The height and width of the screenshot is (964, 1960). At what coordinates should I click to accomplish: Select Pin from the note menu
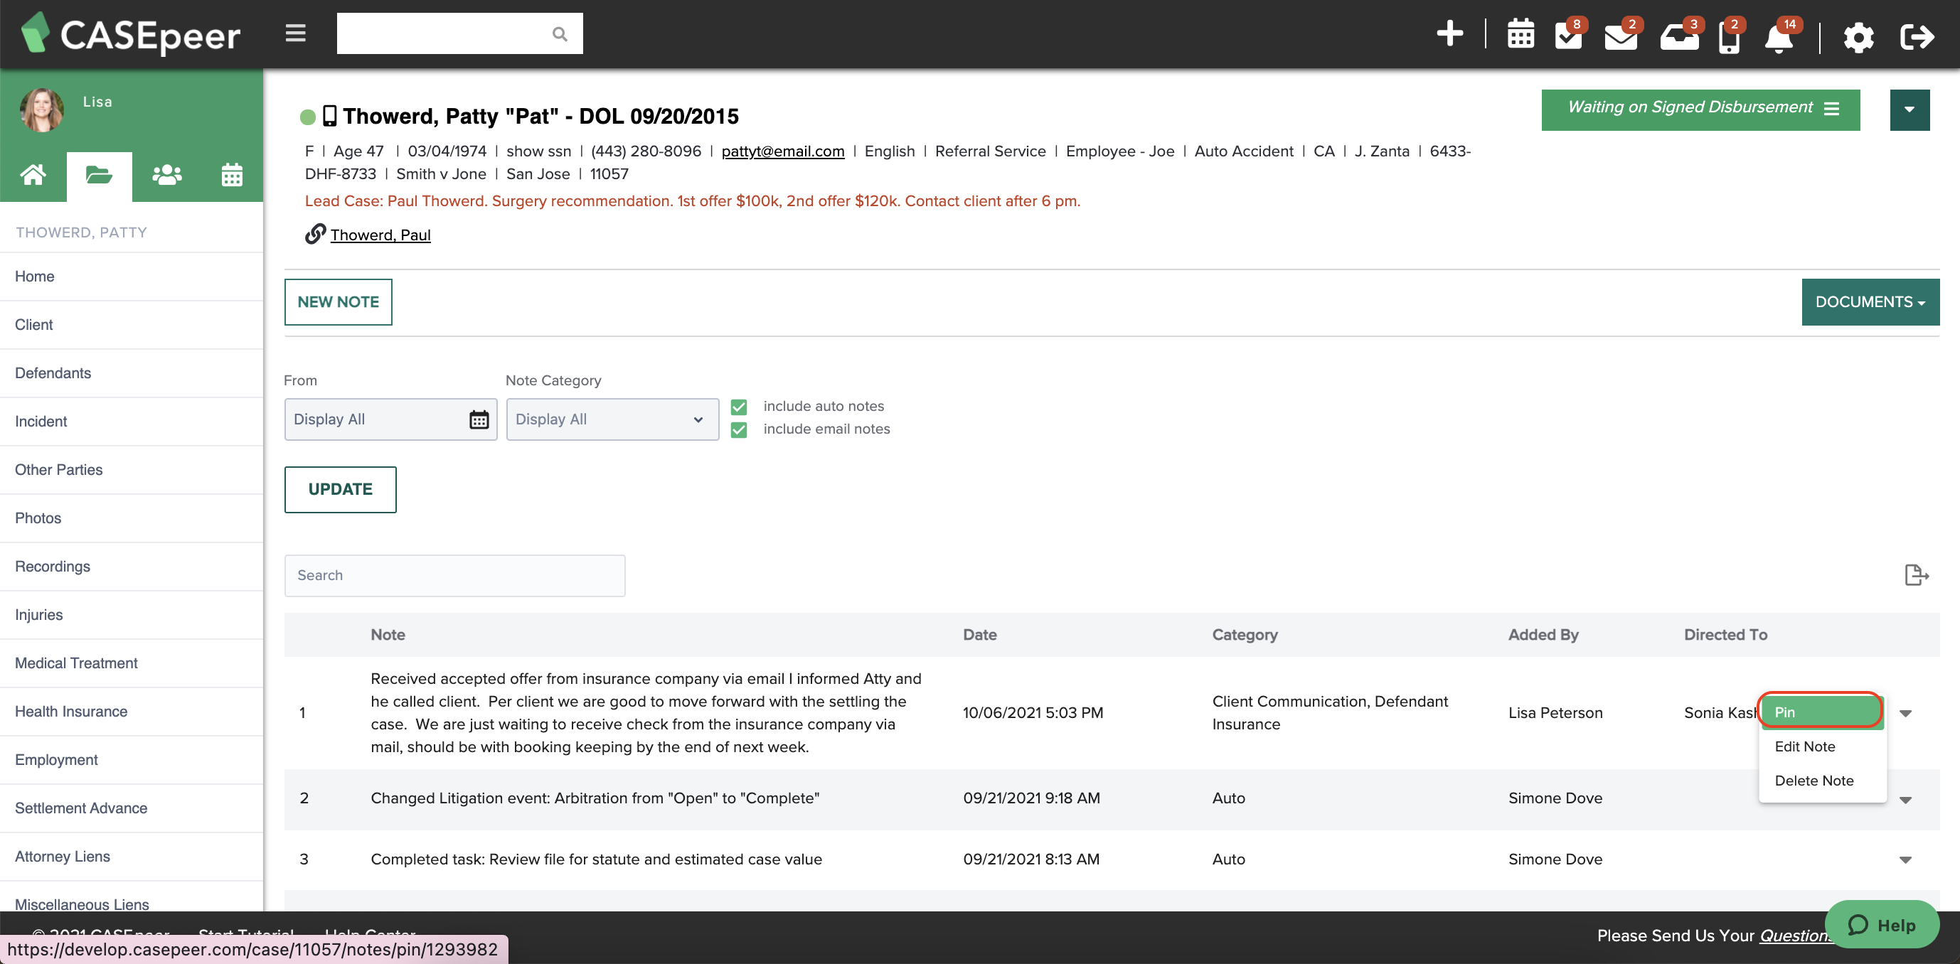coord(1821,712)
